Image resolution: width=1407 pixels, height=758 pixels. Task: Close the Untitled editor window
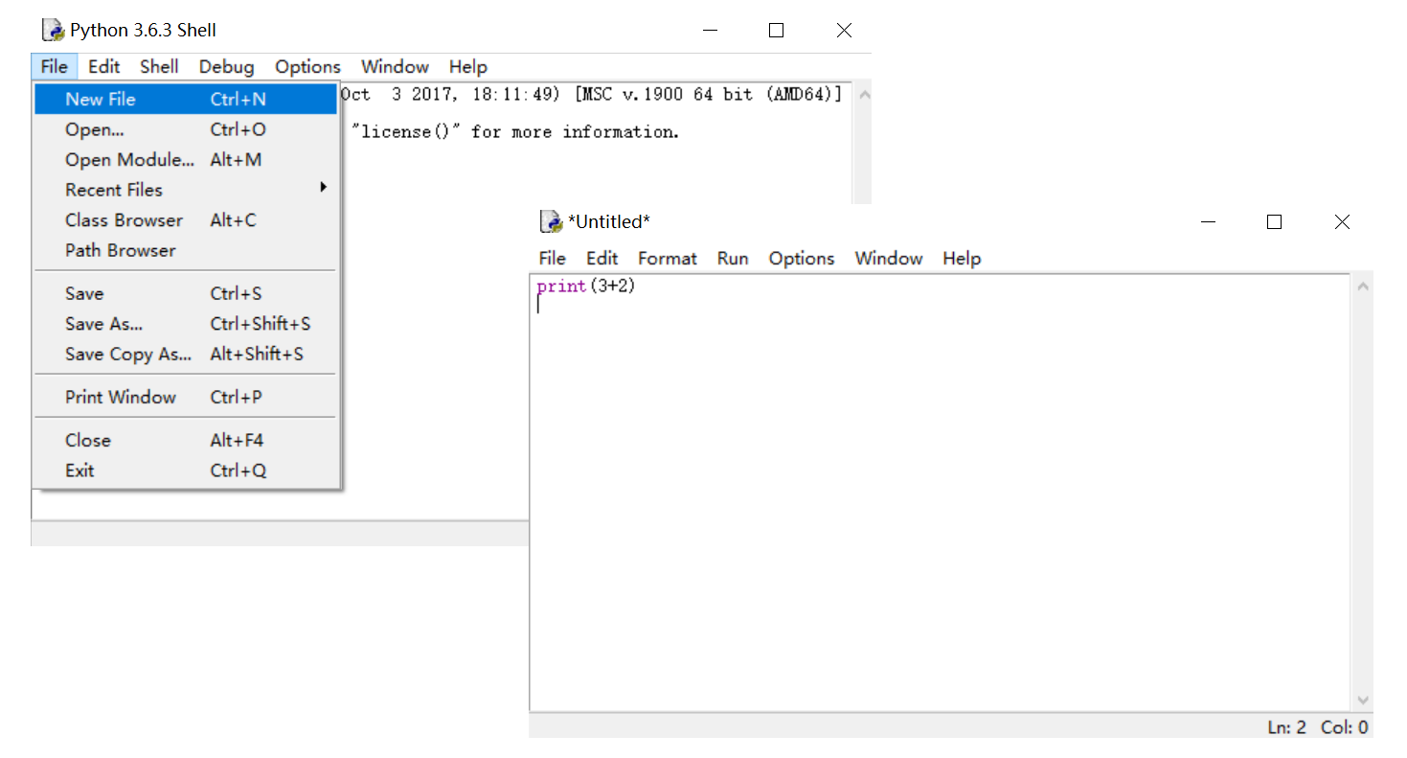pyautogui.click(x=1342, y=222)
